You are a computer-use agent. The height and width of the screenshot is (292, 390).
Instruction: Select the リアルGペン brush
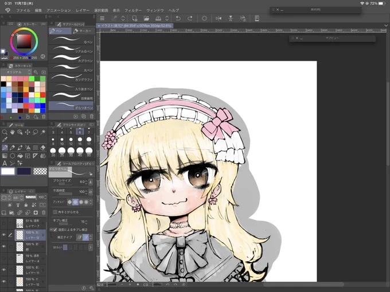coord(71,49)
